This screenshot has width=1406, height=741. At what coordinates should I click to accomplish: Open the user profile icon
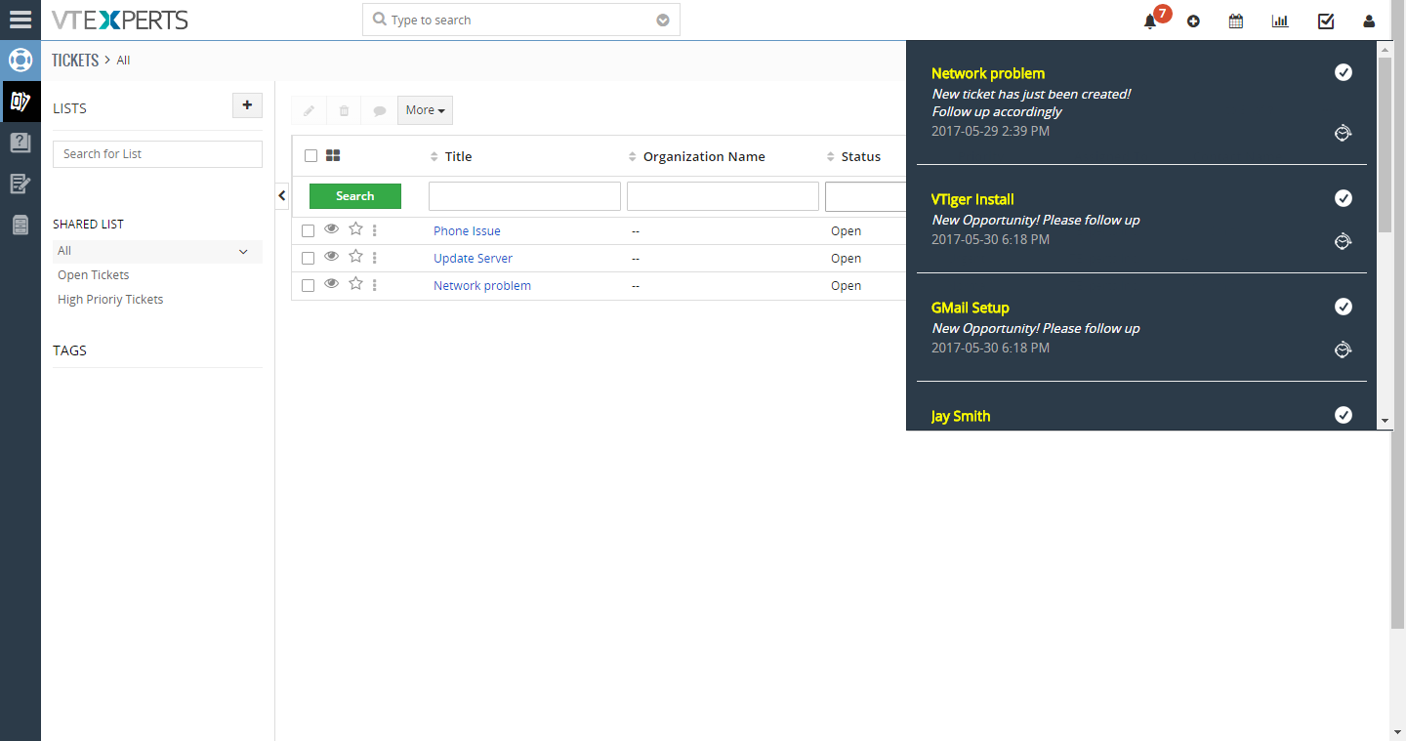(x=1369, y=21)
